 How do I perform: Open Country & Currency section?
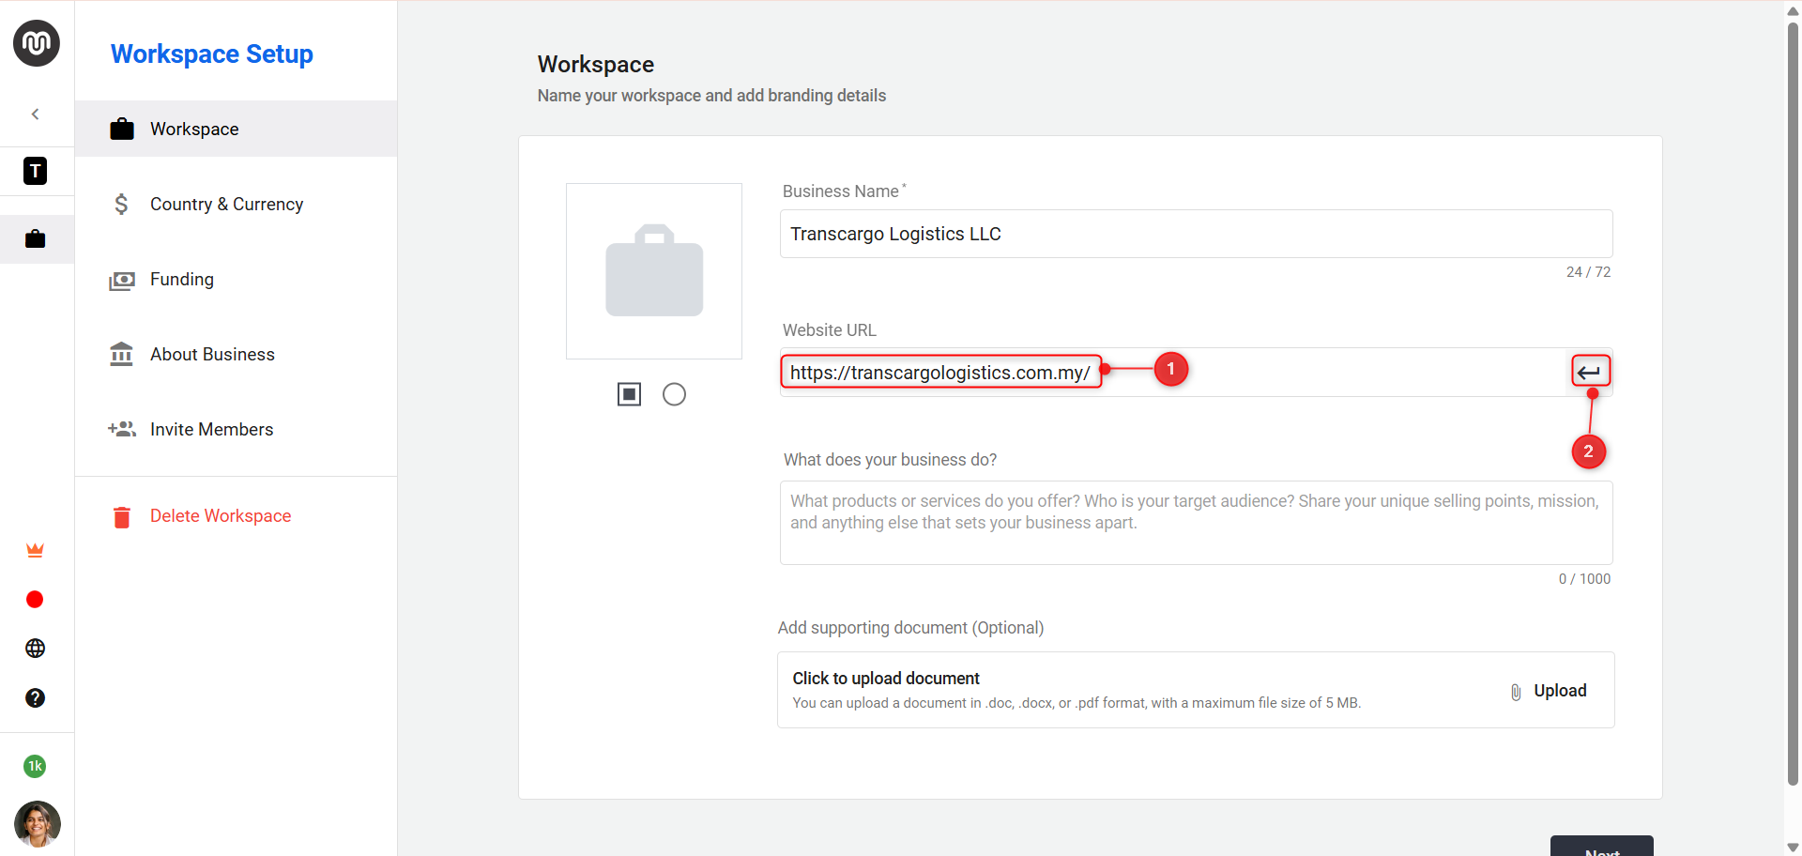(237, 204)
